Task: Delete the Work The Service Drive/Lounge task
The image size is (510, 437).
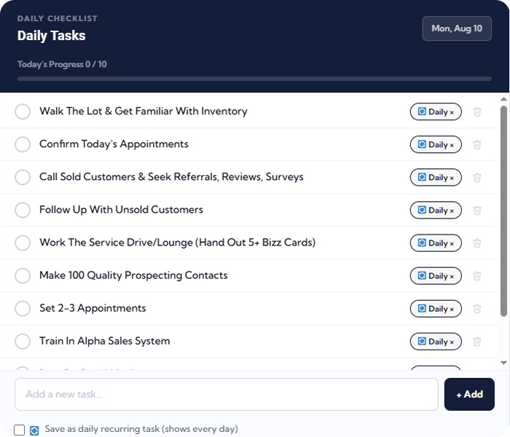Action: 476,243
